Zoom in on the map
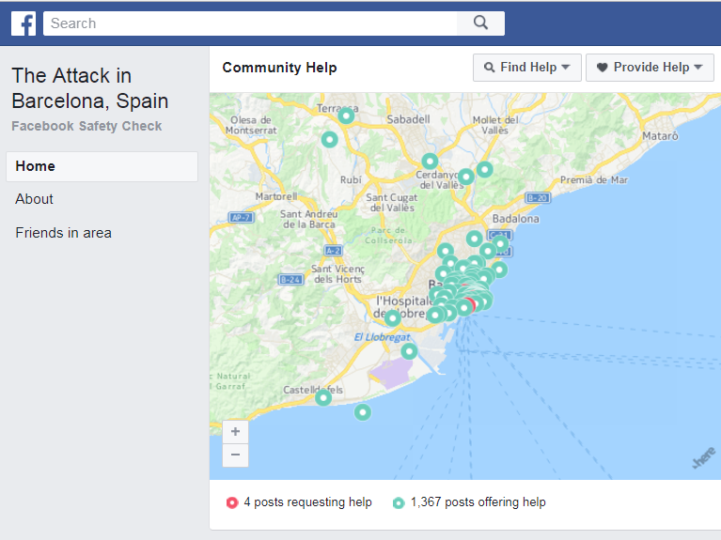Viewport: 721px width, 540px height. [235, 432]
